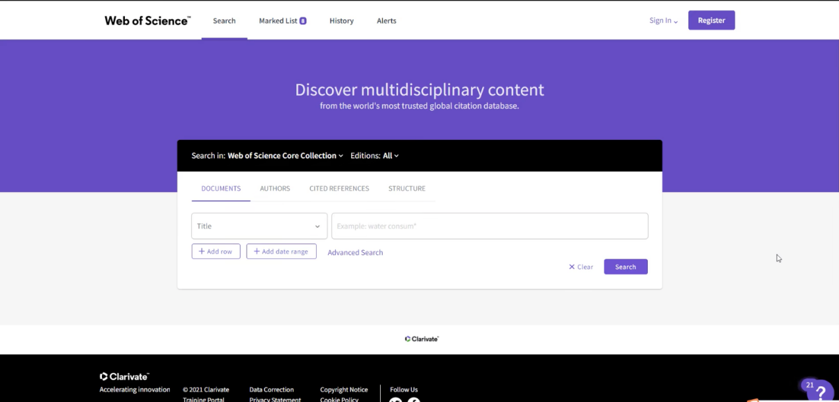
Task: Focus the search term input field
Action: (489, 226)
